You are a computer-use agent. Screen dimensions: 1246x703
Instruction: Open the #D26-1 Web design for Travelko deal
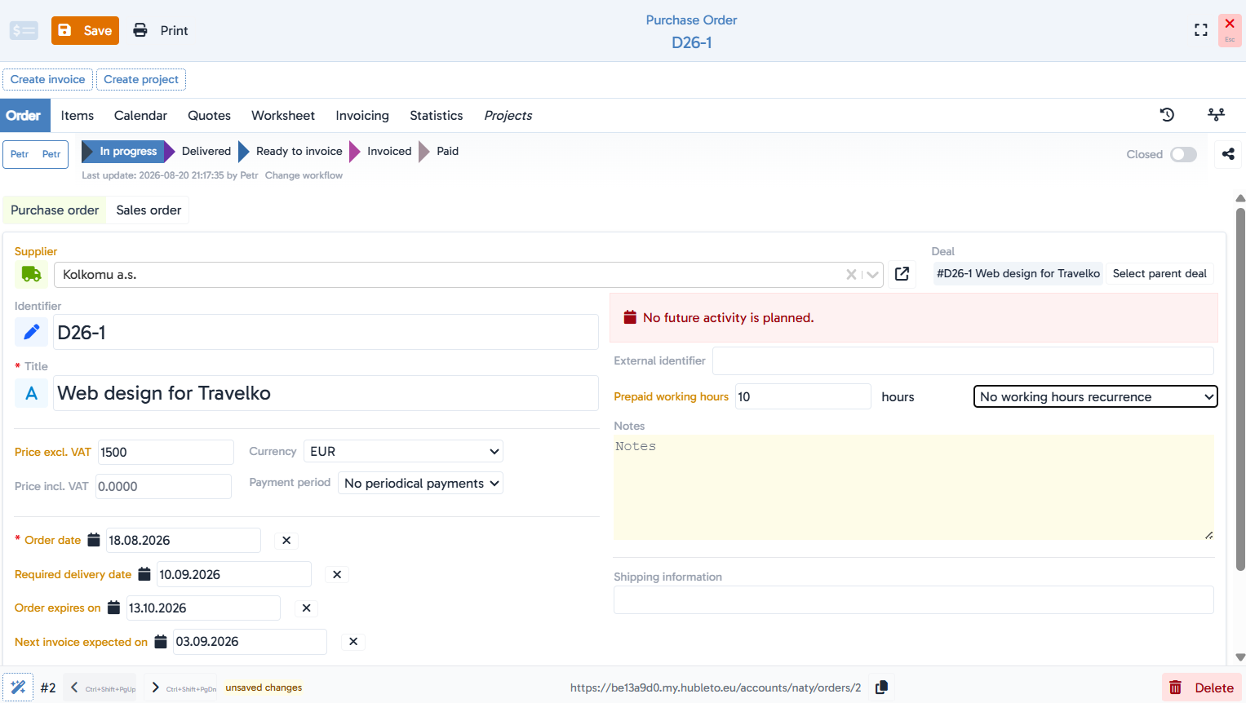click(x=1018, y=274)
